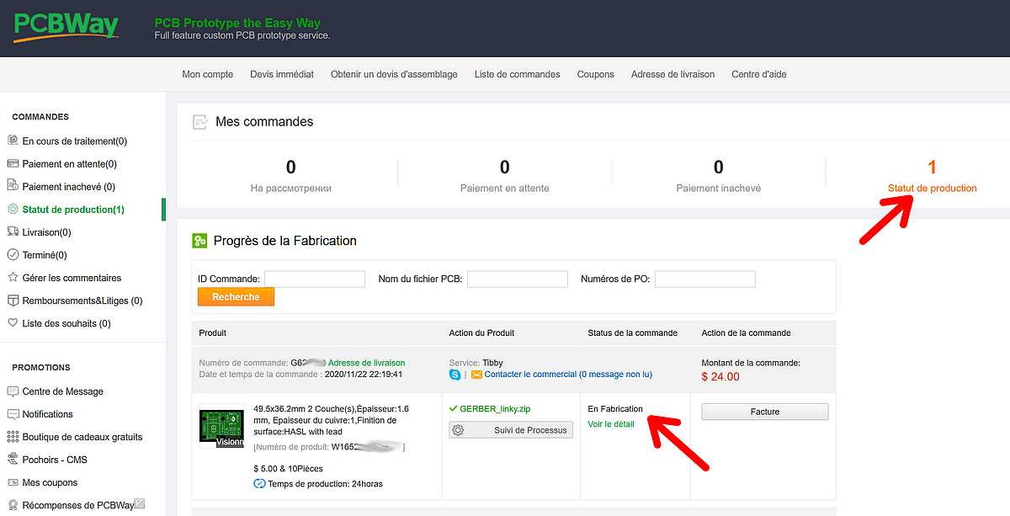This screenshot has height=516, width=1010.
Task: Open the Remboursements&Litiges icon
Action: [x=13, y=300]
